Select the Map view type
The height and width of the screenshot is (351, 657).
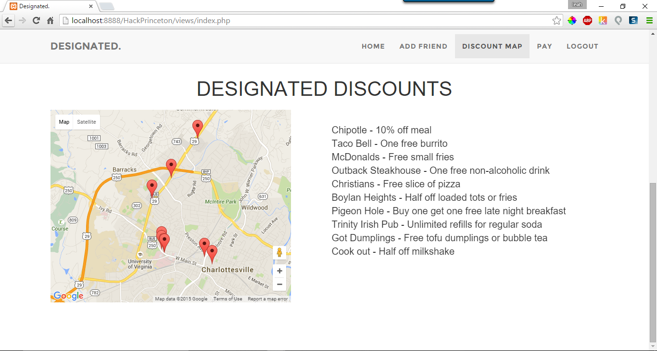(x=64, y=122)
